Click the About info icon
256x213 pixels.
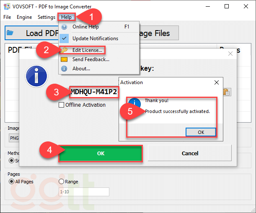pos(64,69)
